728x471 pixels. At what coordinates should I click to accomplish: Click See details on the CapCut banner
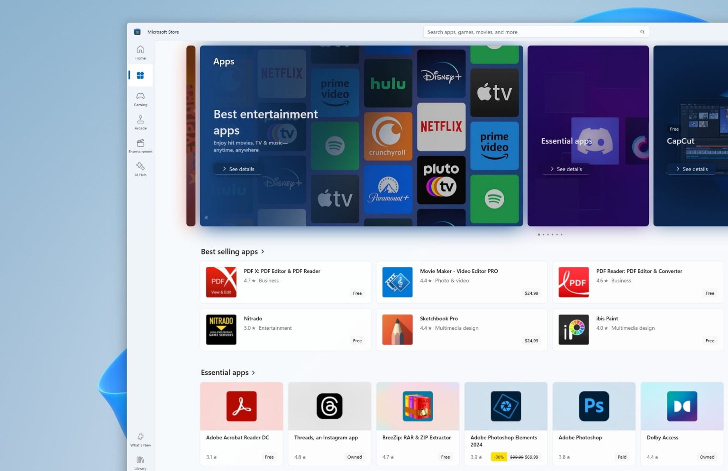click(x=691, y=169)
